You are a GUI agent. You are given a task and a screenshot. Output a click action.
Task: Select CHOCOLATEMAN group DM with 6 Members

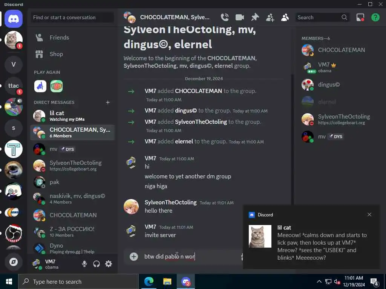(72, 132)
